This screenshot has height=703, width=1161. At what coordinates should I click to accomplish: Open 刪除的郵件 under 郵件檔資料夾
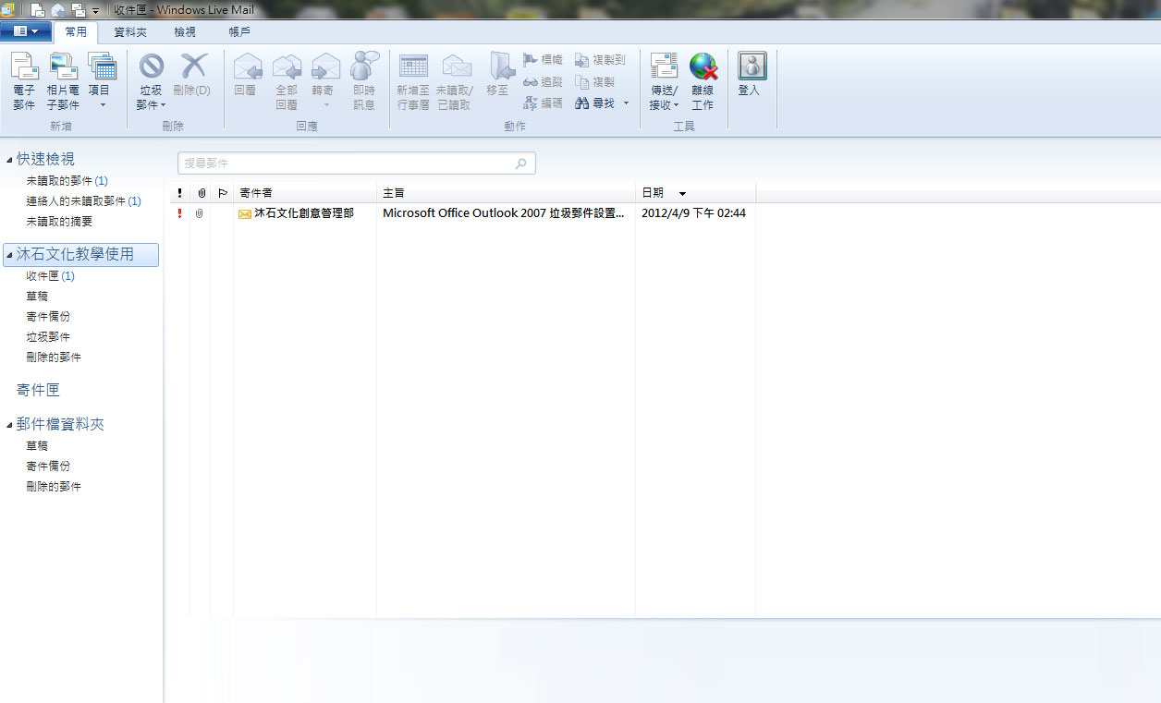coord(54,487)
